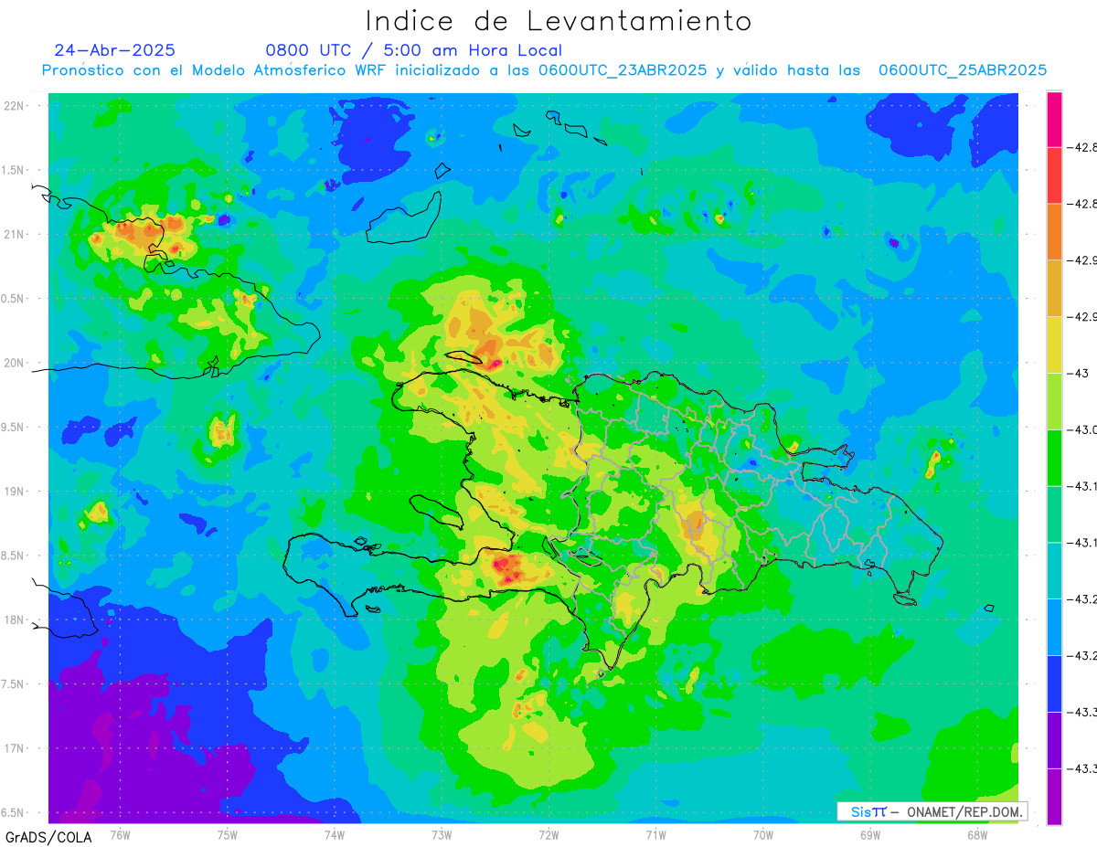Click the 'Pronóstico con el Modelo Atmósferico WRF' line

(544, 70)
